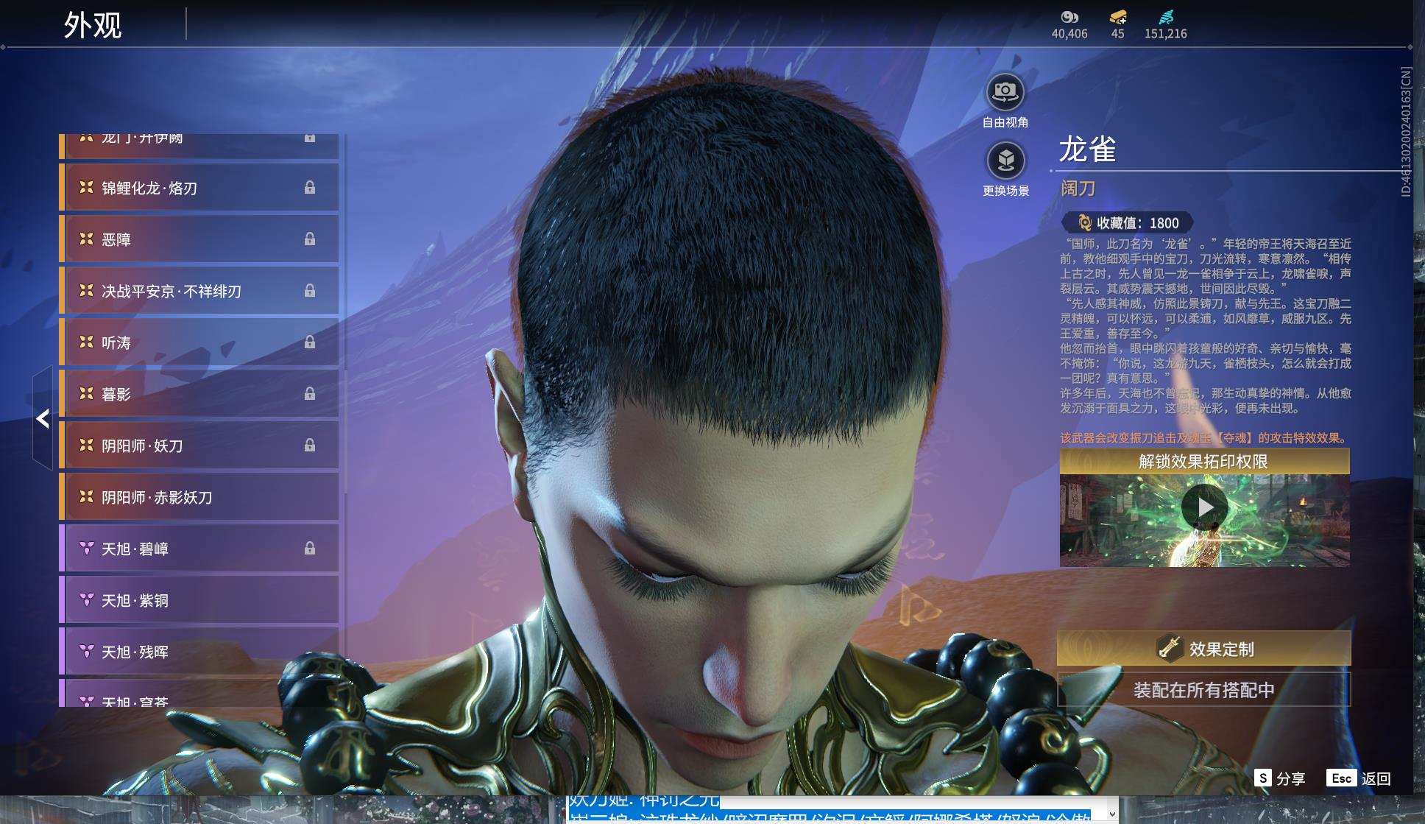
Task: Click lock icon on 天旭·碧嶂 row
Action: click(x=310, y=549)
